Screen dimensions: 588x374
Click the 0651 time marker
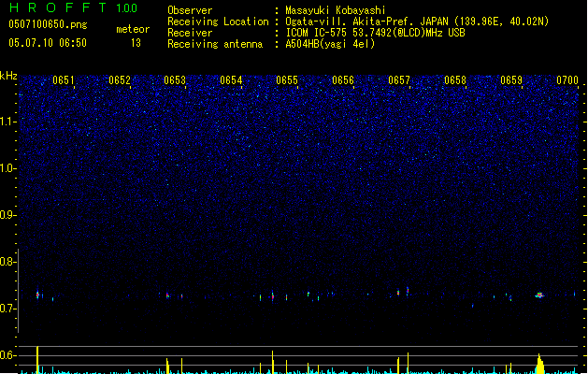pos(64,80)
